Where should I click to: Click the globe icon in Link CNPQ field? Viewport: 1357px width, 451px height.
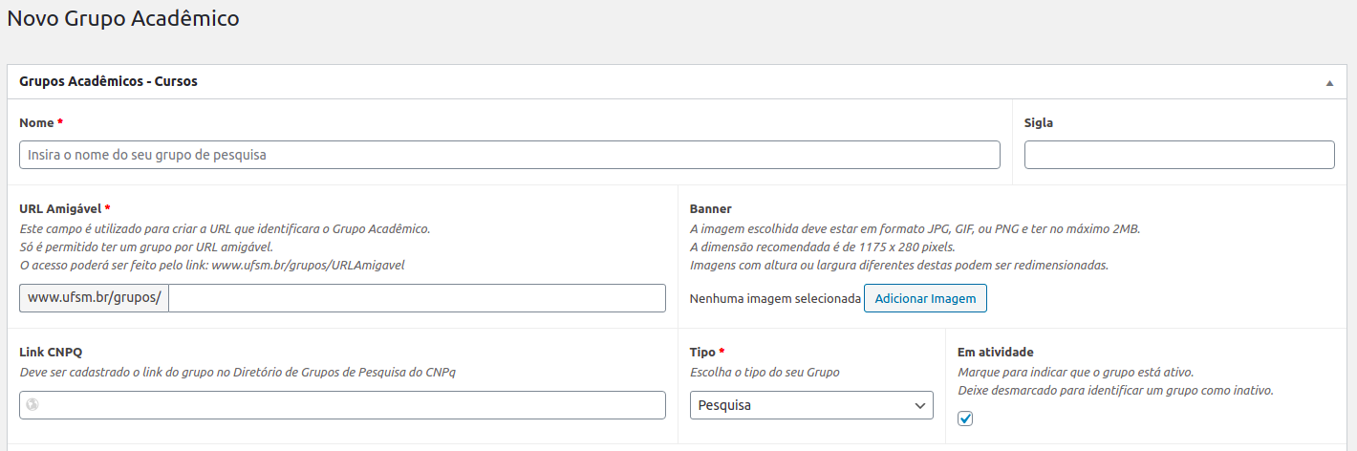(32, 404)
